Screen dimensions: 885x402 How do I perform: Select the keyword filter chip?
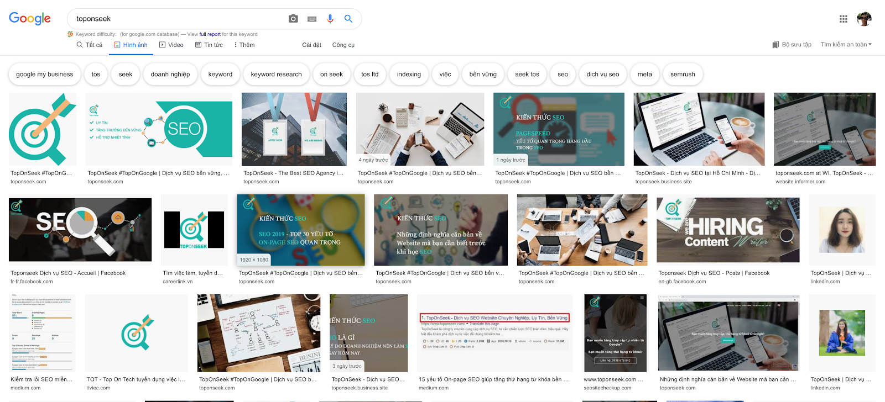click(x=220, y=74)
